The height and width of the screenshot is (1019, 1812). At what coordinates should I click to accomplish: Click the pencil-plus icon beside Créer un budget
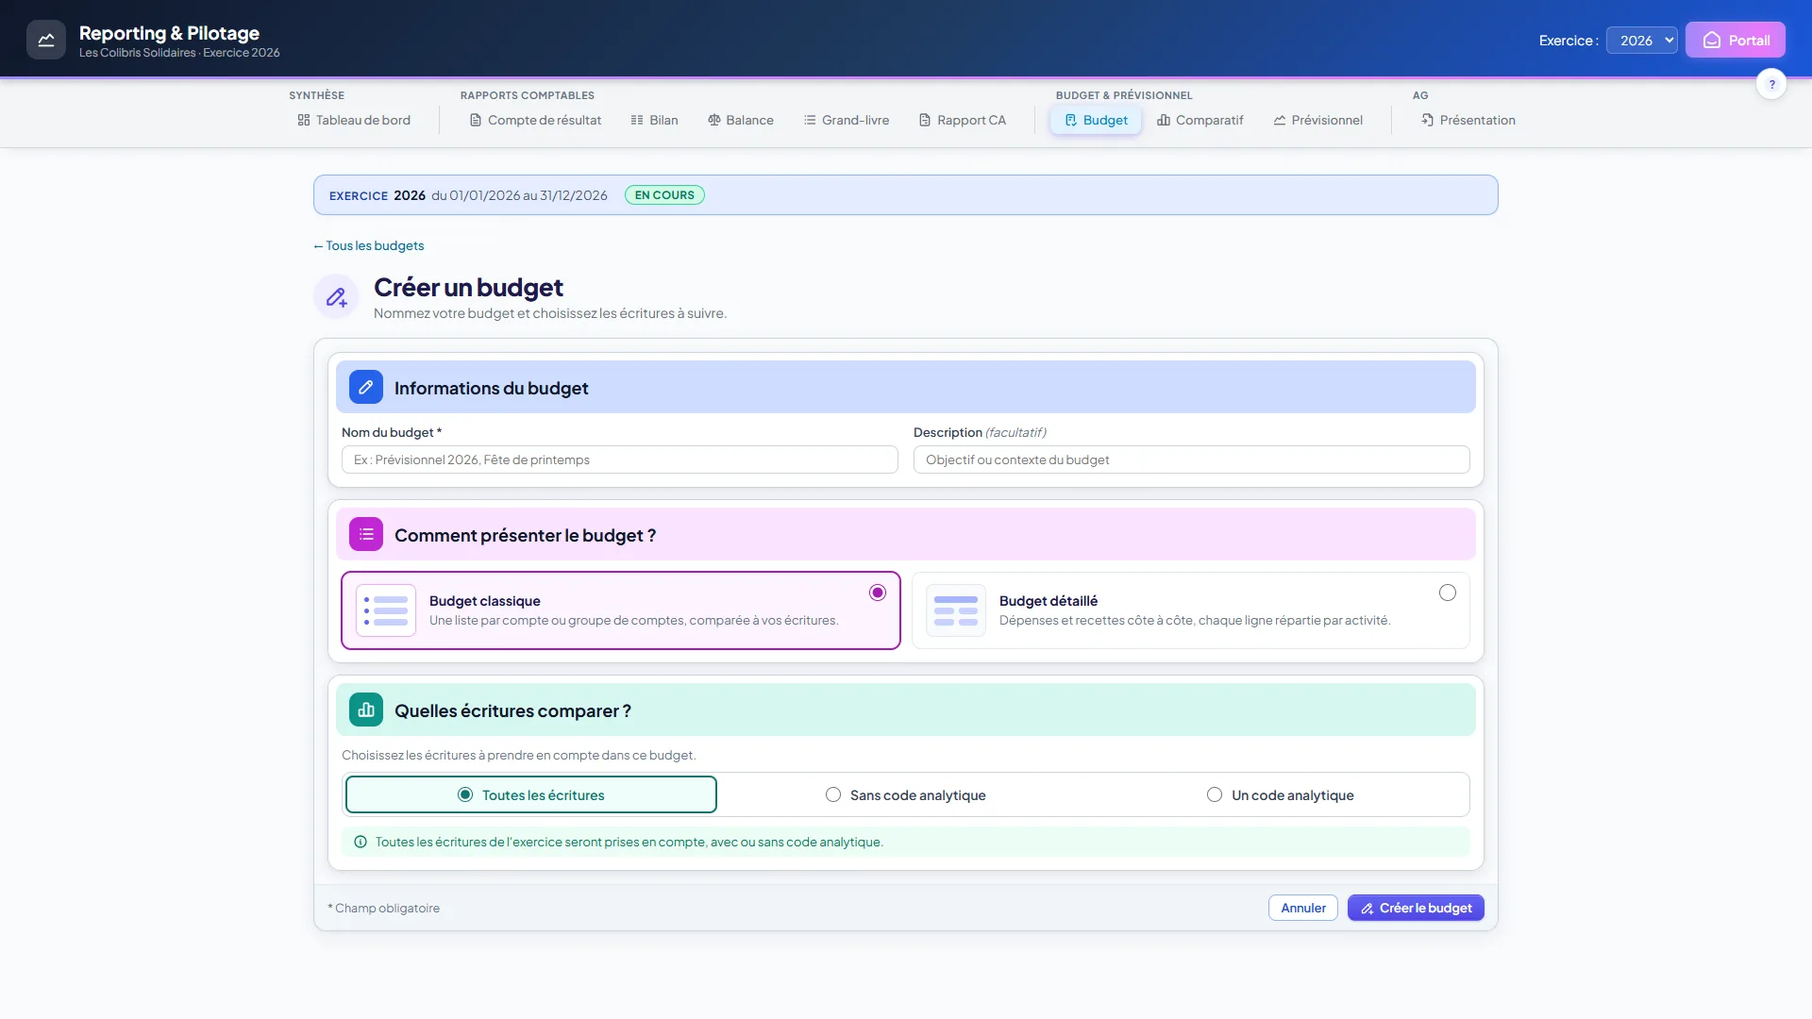click(x=336, y=297)
